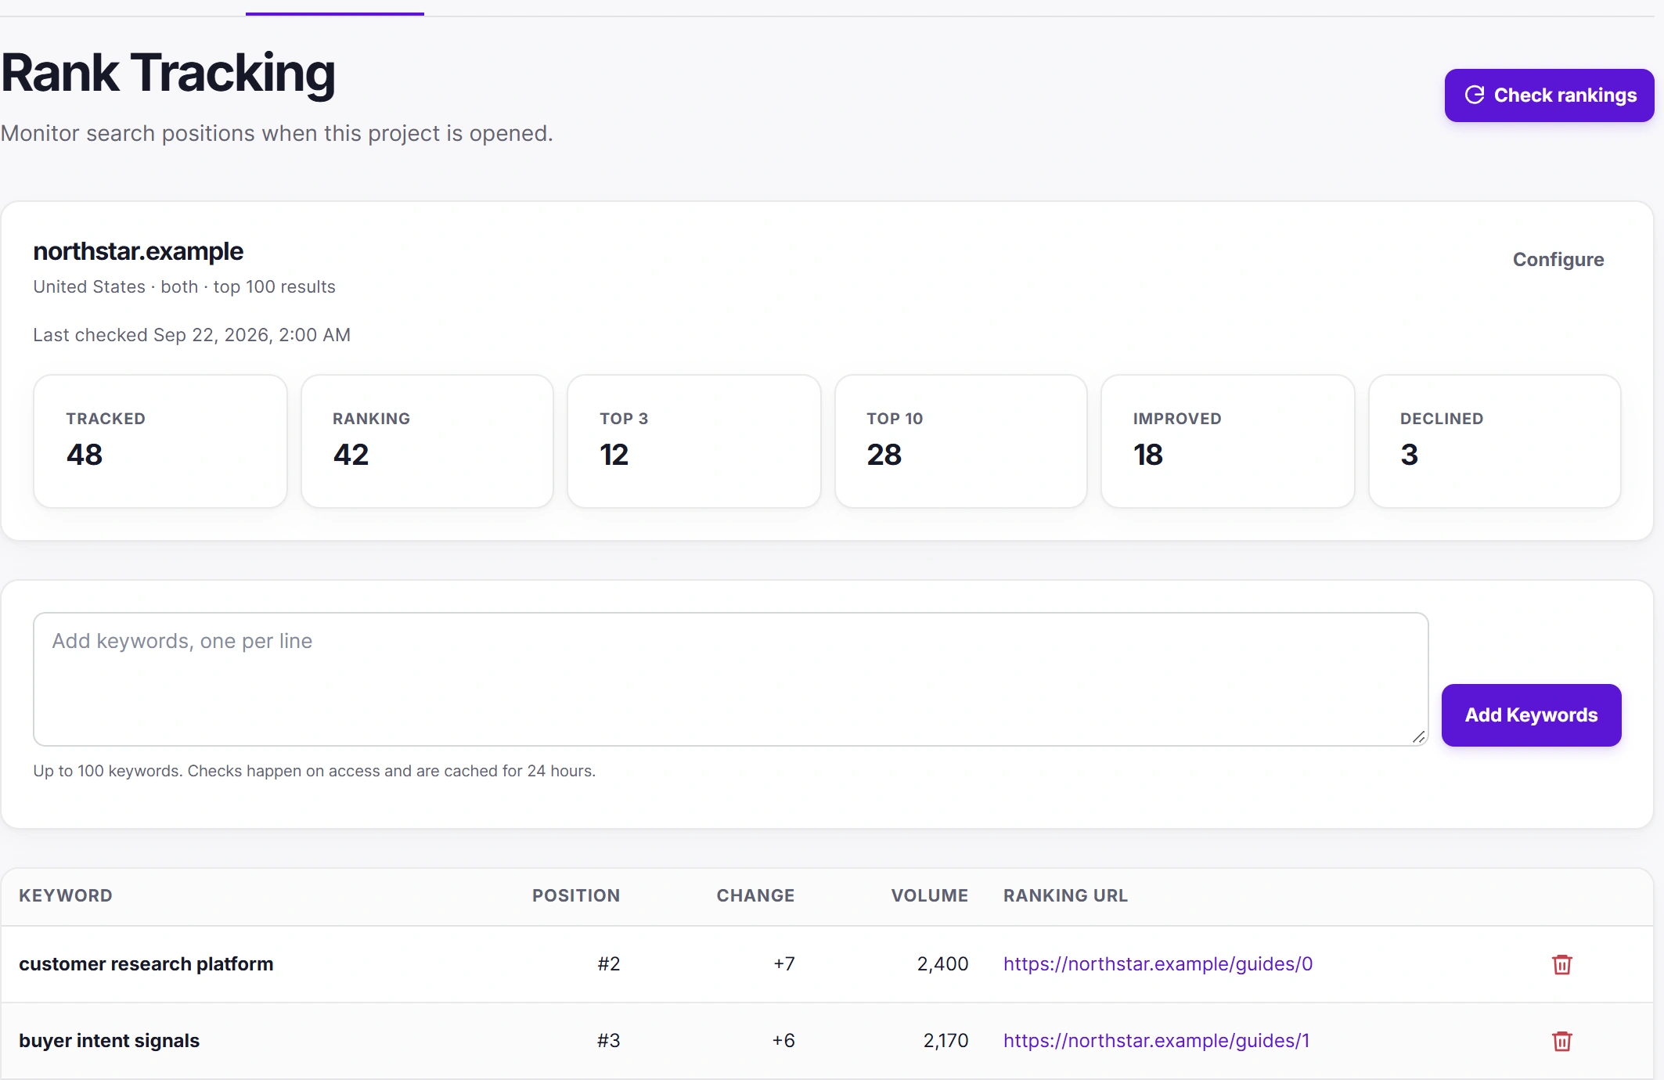This screenshot has width=1664, height=1080.
Task: Click the Add Keywords button
Action: 1531,715
